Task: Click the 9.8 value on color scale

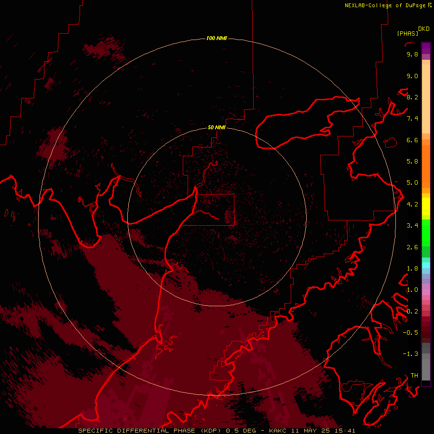Action: click(x=412, y=54)
